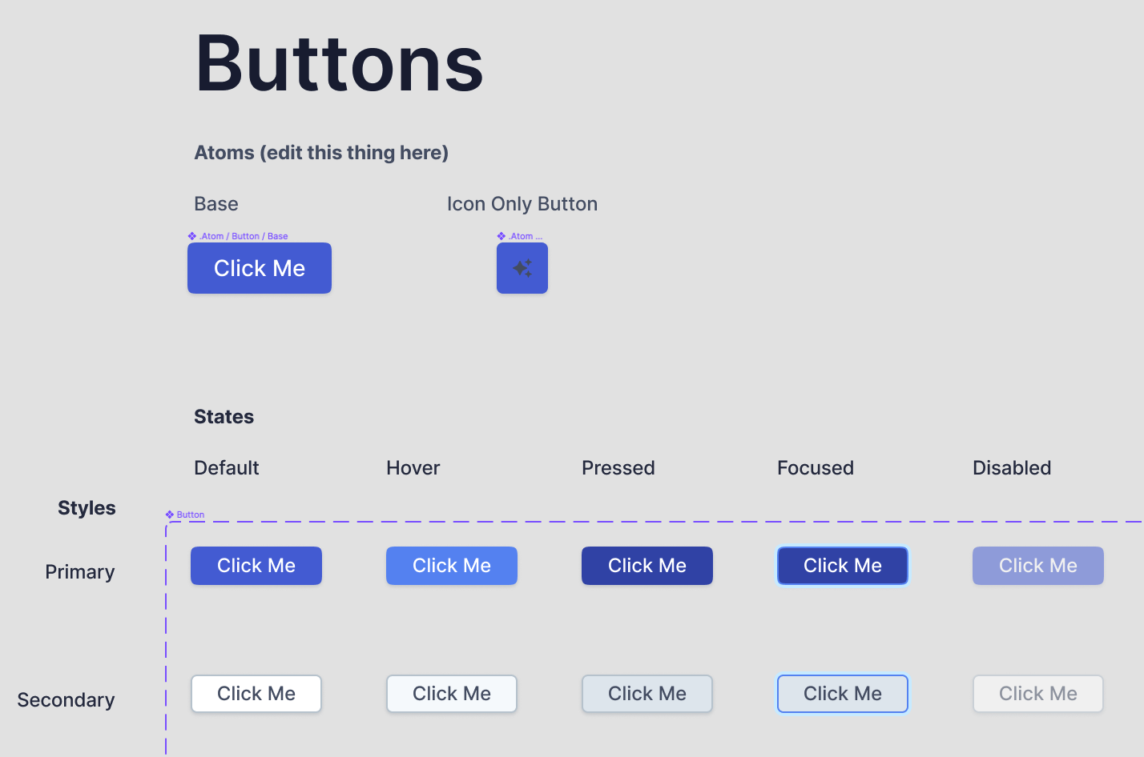This screenshot has height=757, width=1144.
Task: Click the Secondary Default 'Click Me' button
Action: pos(256,694)
